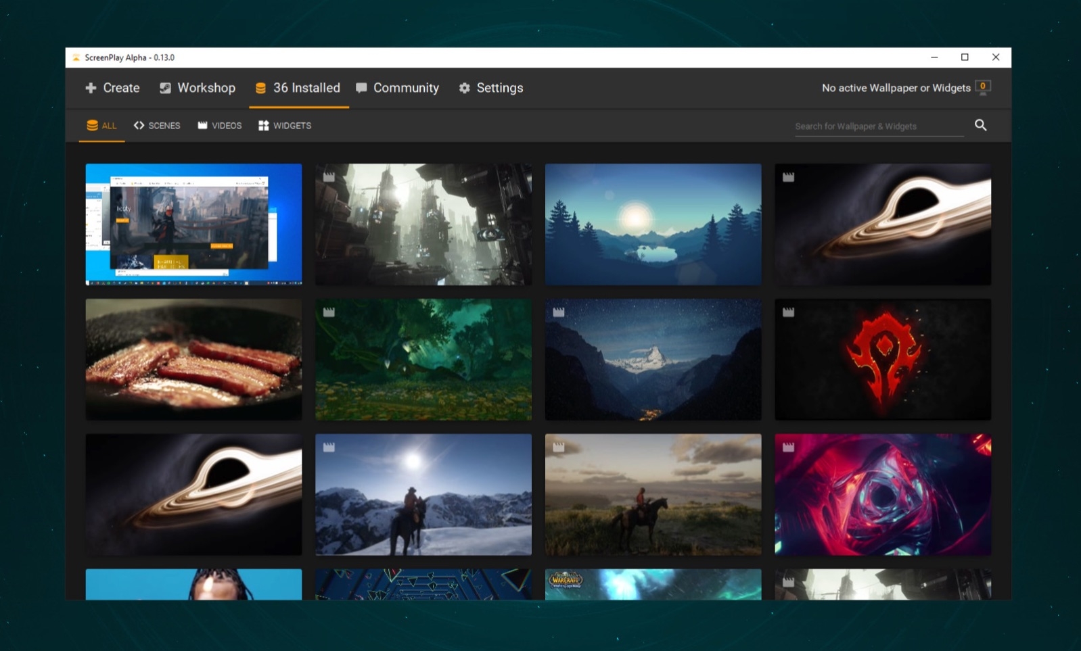
Task: Select the partially visible sci-fi city wallpaper in the bottom row
Action: click(883, 584)
